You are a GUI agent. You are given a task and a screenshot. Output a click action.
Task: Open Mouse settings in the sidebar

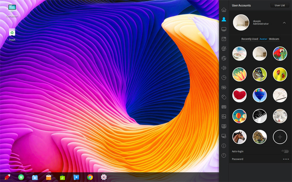(x=224, y=97)
